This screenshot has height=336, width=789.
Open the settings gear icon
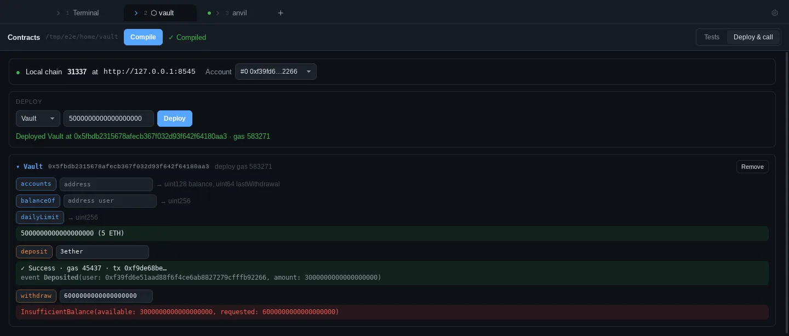[774, 13]
